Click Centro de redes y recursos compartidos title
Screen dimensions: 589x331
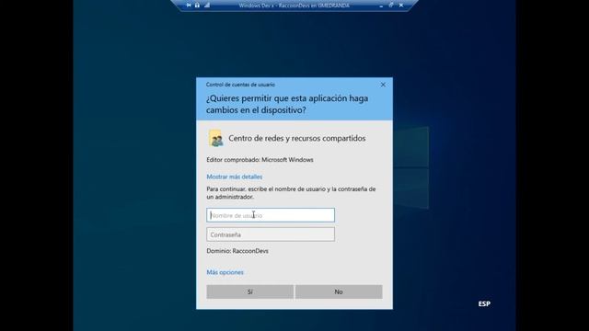pos(296,139)
